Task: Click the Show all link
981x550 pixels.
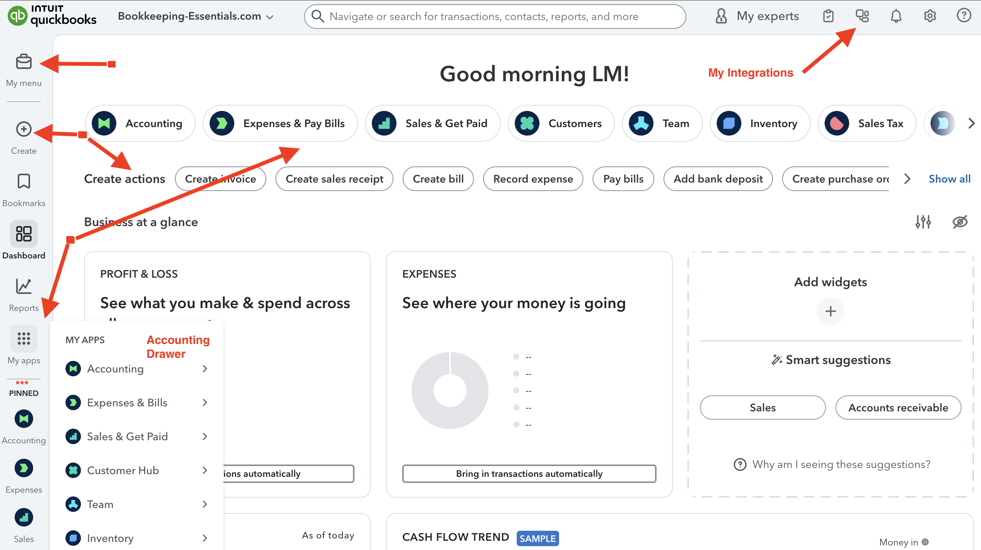Action: tap(949, 179)
